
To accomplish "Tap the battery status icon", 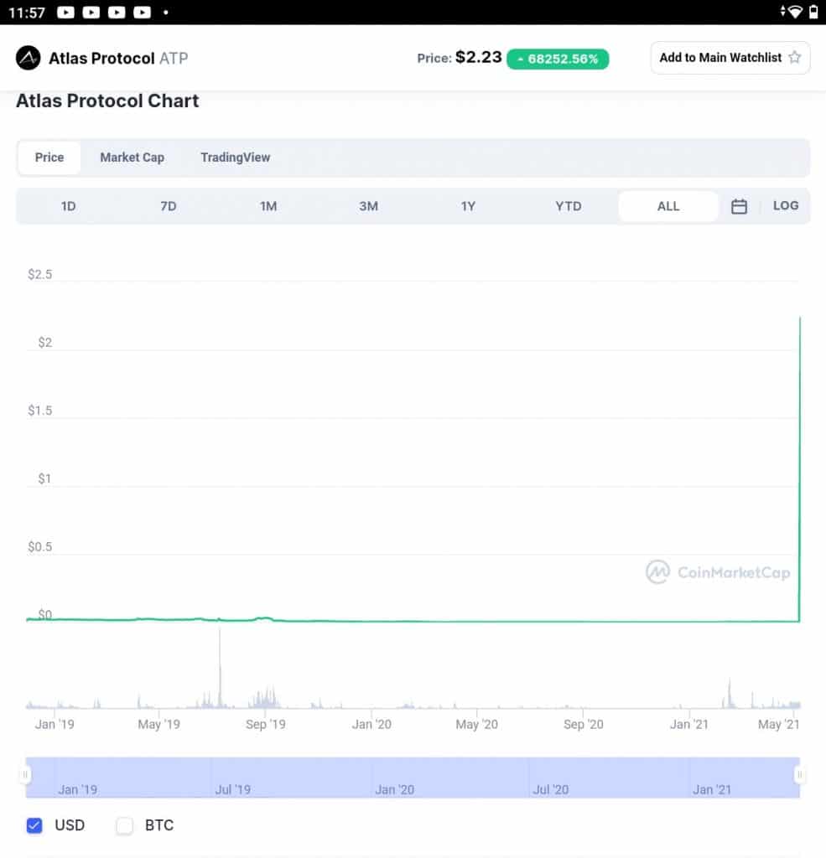I will (813, 12).
